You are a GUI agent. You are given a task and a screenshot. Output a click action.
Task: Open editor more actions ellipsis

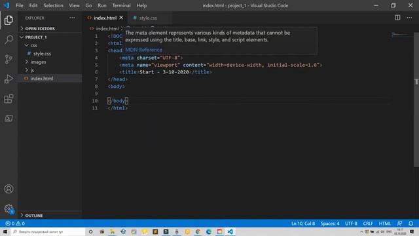tap(409, 18)
